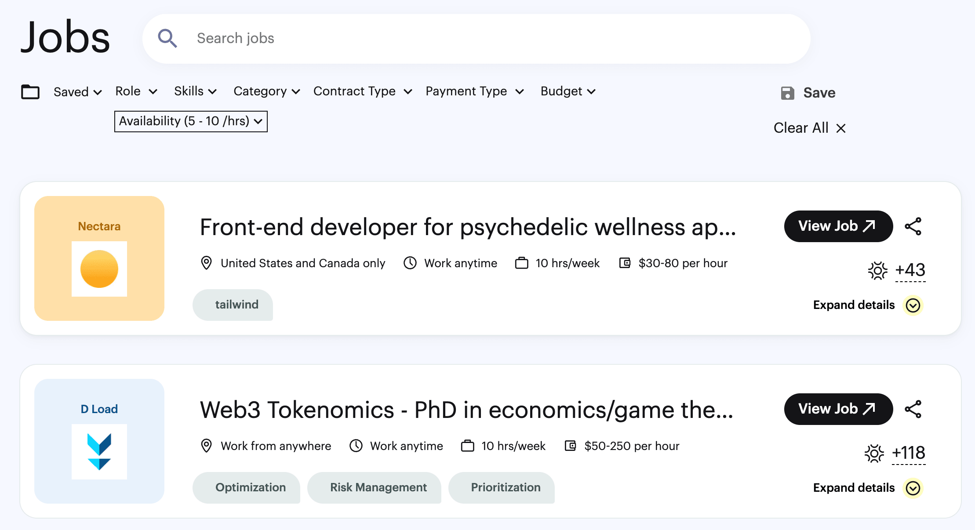975x530 pixels.
Task: Click the +43 skills sun icon
Action: (877, 270)
